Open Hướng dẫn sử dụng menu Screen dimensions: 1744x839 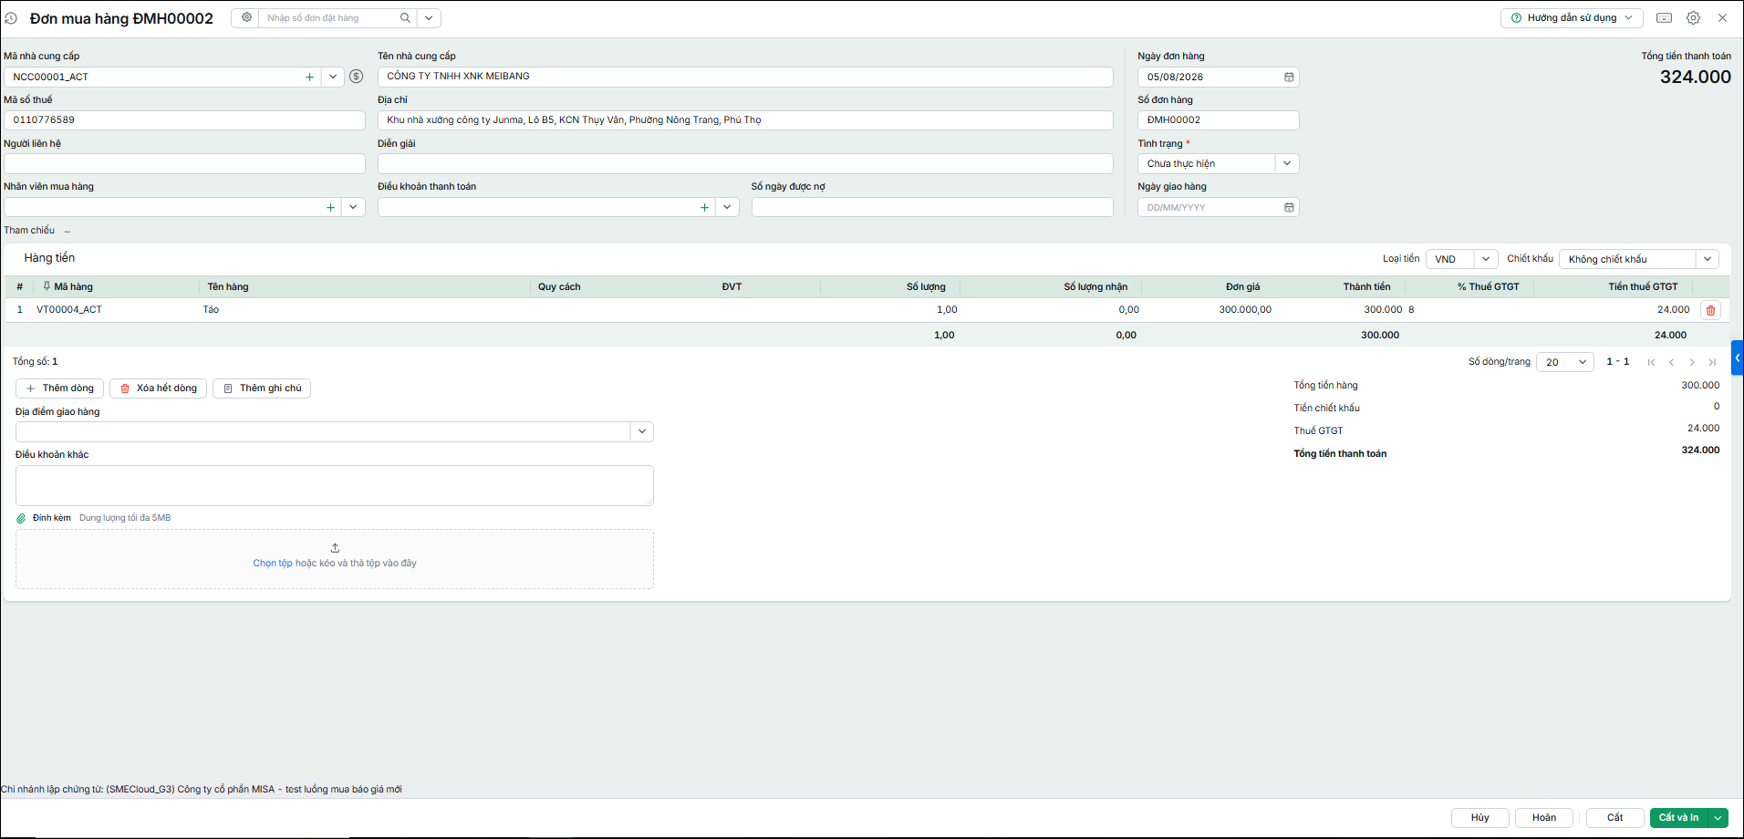(x=1572, y=18)
